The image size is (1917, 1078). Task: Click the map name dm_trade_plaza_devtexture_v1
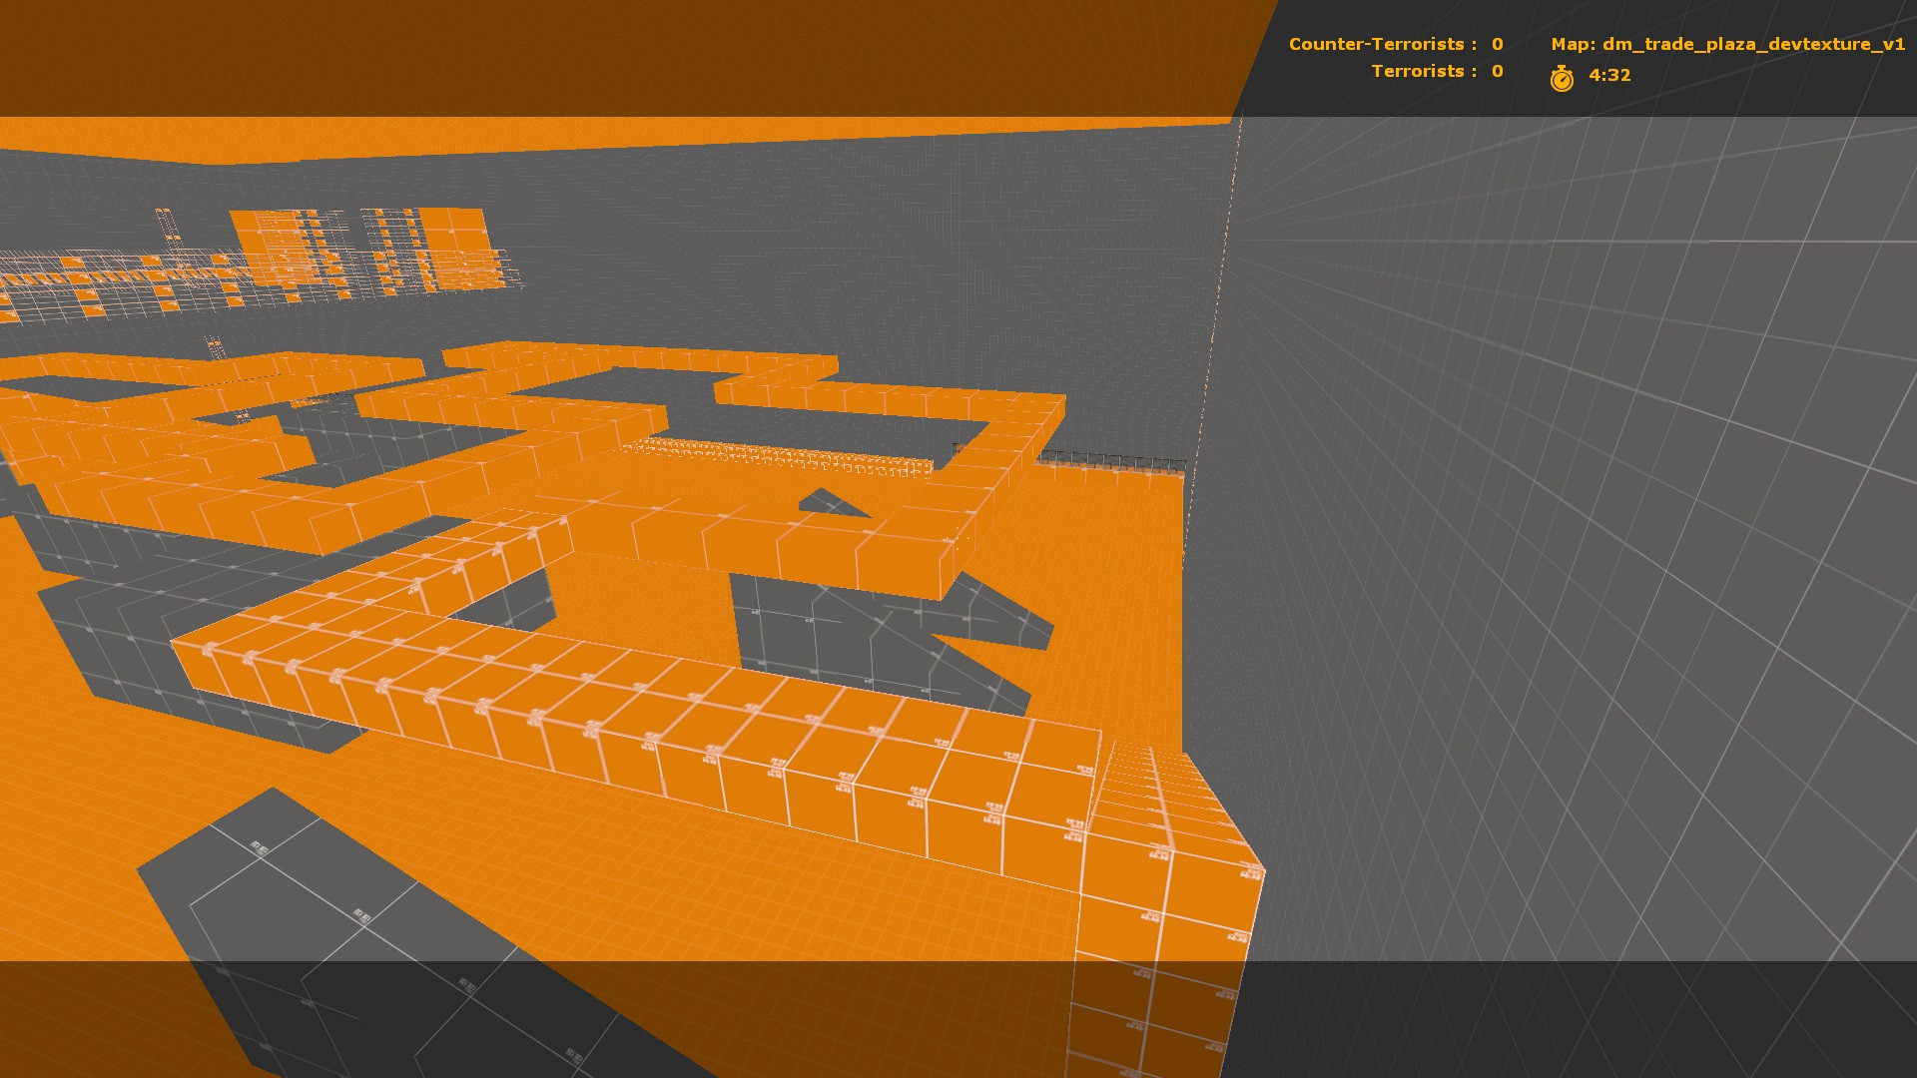[x=1753, y=44]
